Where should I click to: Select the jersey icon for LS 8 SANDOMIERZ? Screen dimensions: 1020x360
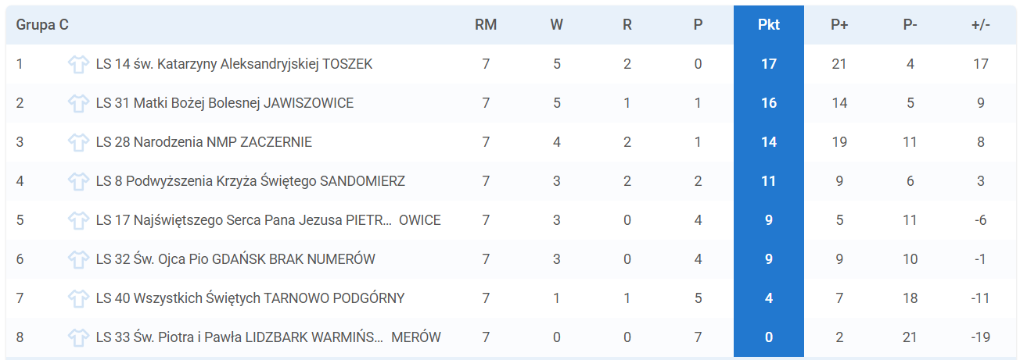(78, 181)
